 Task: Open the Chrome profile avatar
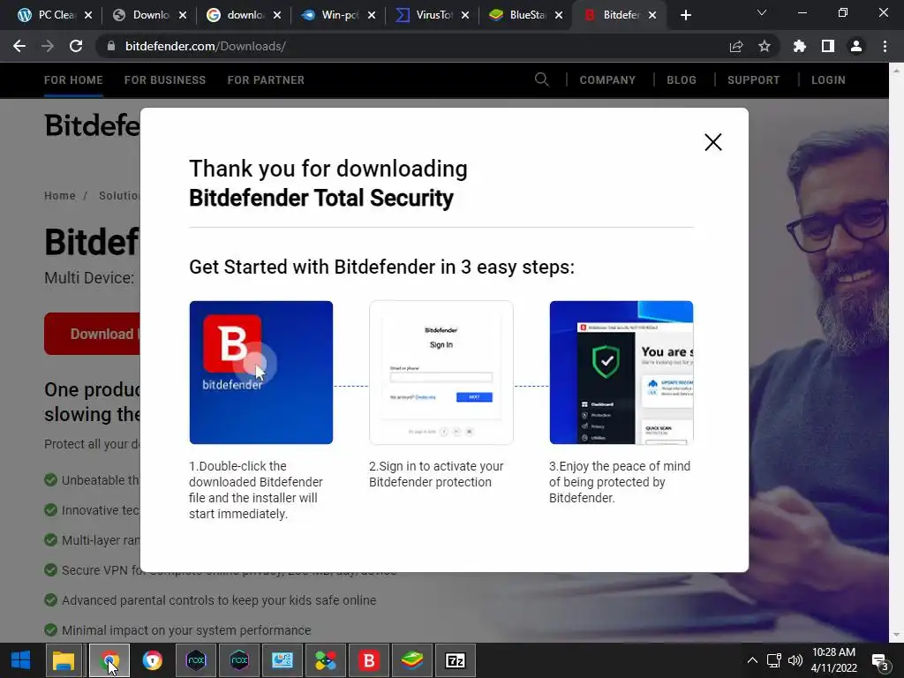856,46
